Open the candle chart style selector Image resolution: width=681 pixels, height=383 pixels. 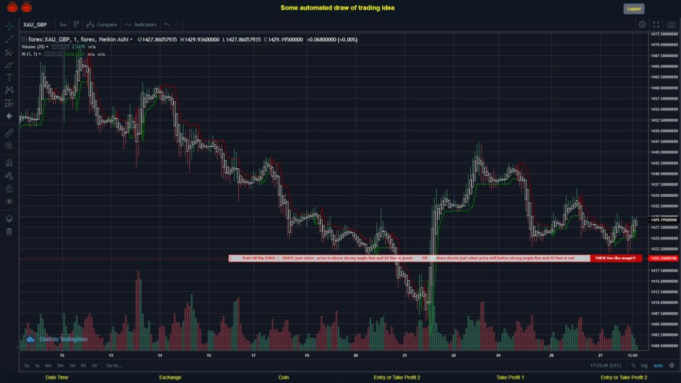(76, 25)
